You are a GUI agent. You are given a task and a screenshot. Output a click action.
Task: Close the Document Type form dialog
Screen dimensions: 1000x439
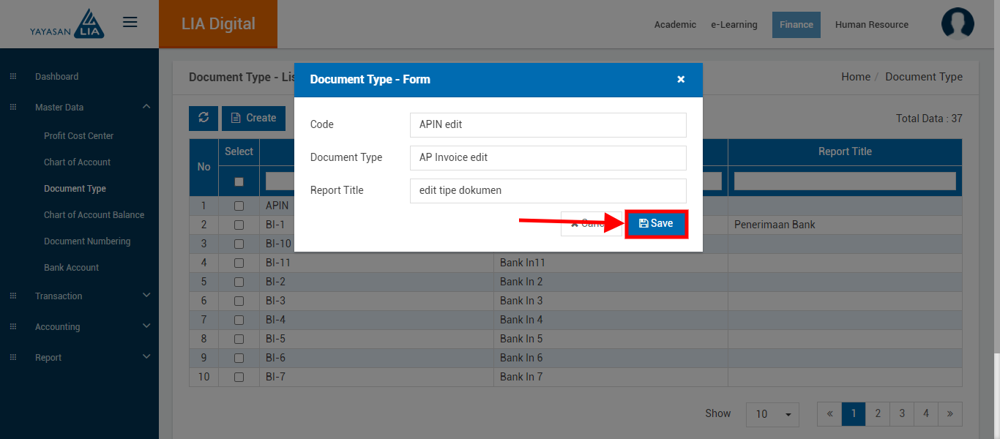pos(681,80)
